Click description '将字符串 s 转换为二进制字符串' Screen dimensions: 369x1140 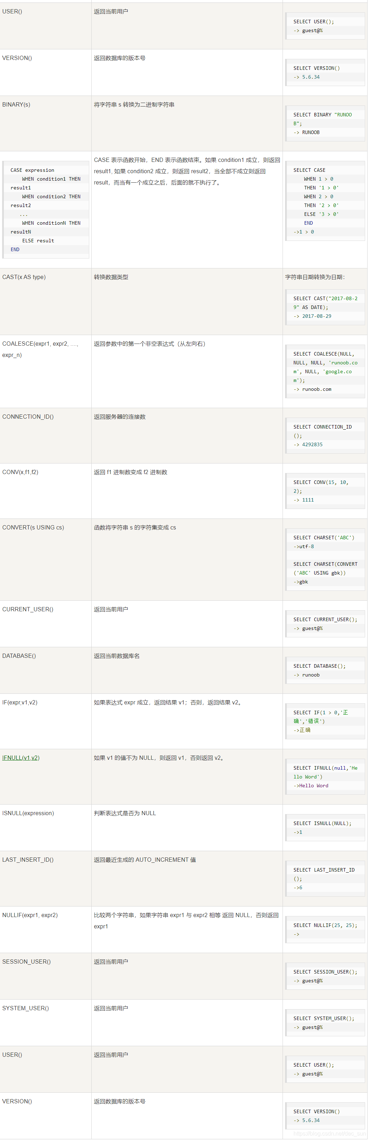(x=134, y=104)
